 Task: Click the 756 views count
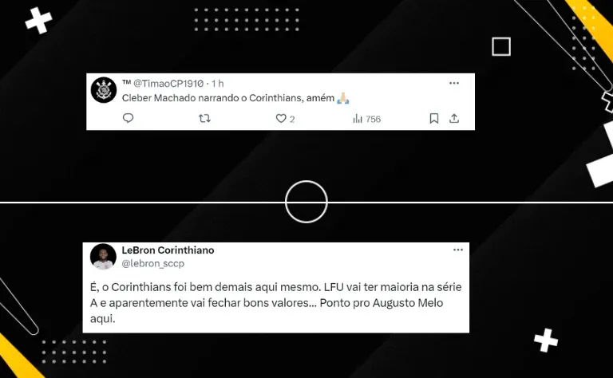(x=373, y=119)
